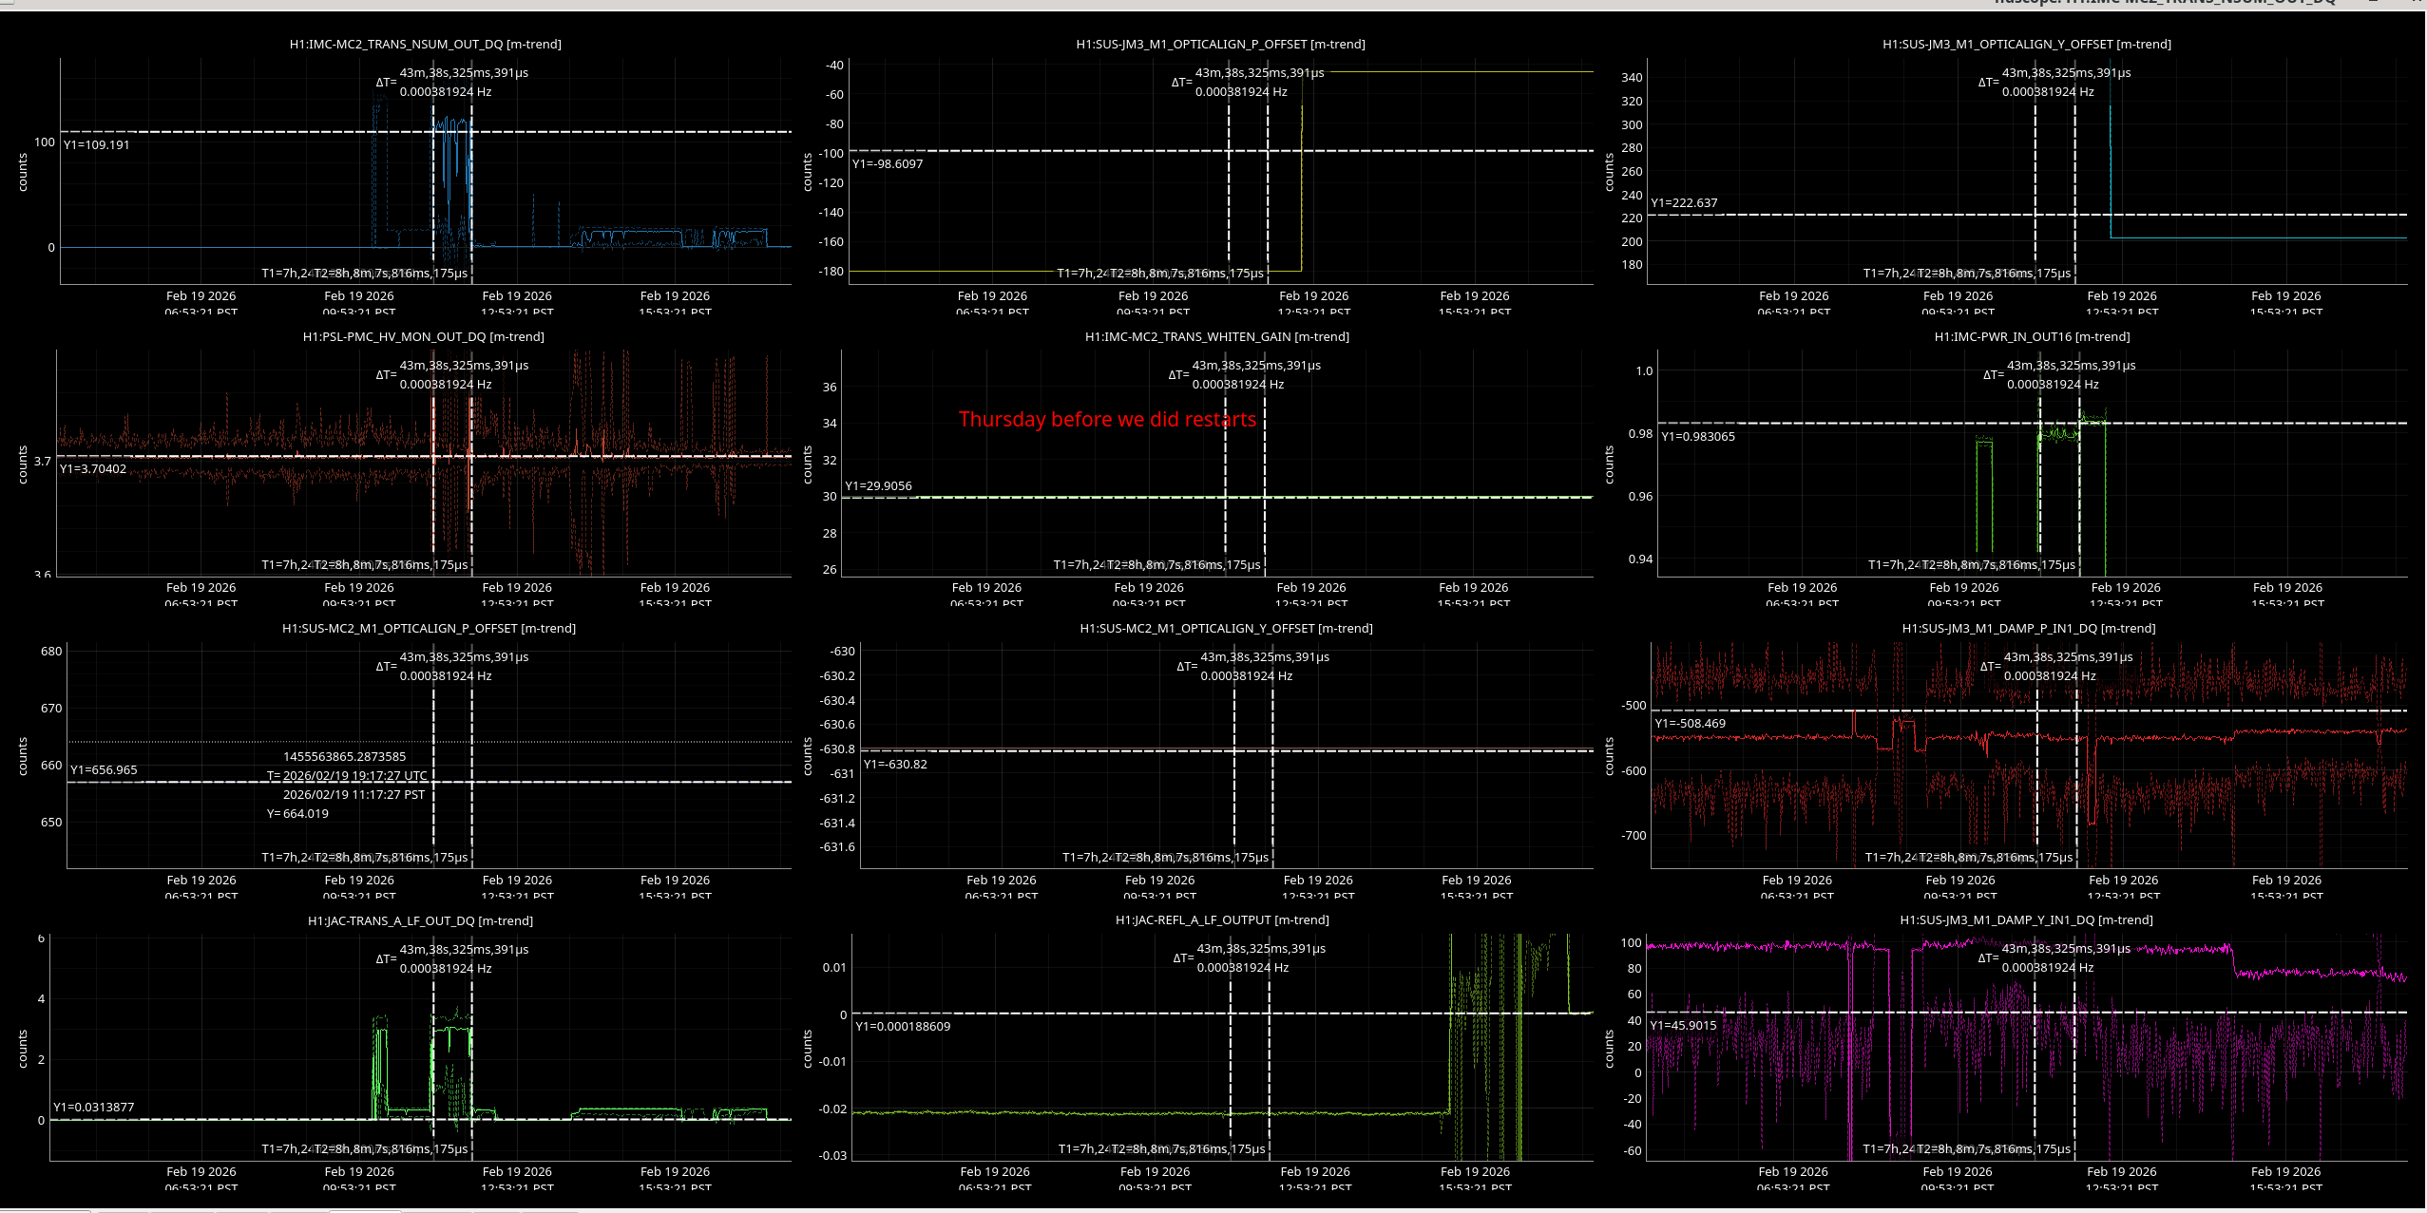
Task: Click the H1:IMC-PWR_IN_OUT16 plot title
Action: (x=2032, y=337)
